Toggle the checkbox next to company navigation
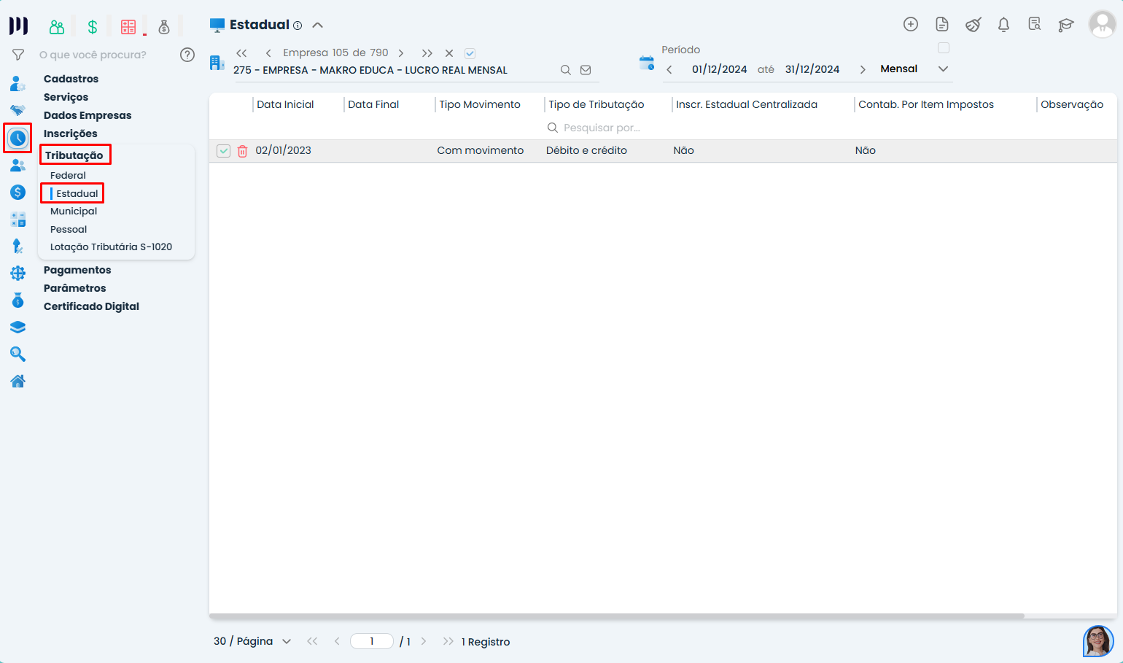The height and width of the screenshot is (663, 1123). click(x=470, y=53)
